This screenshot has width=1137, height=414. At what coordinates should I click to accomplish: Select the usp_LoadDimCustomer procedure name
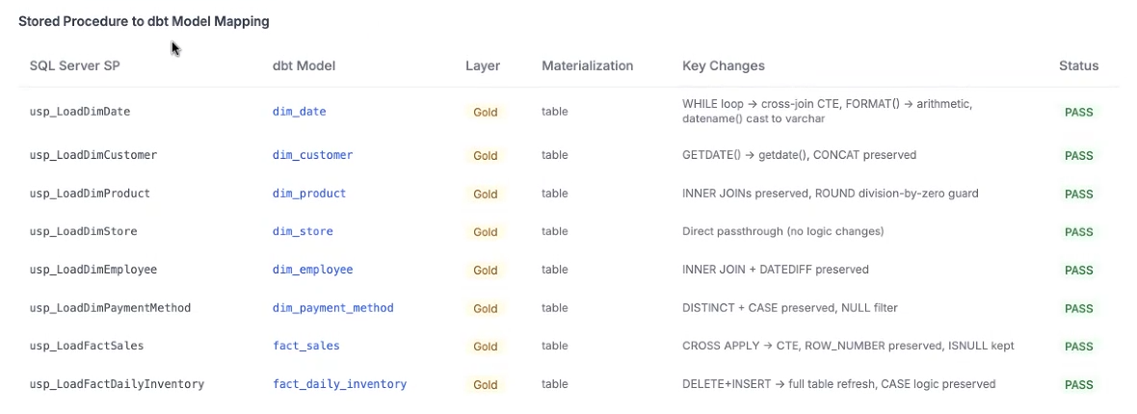93,155
